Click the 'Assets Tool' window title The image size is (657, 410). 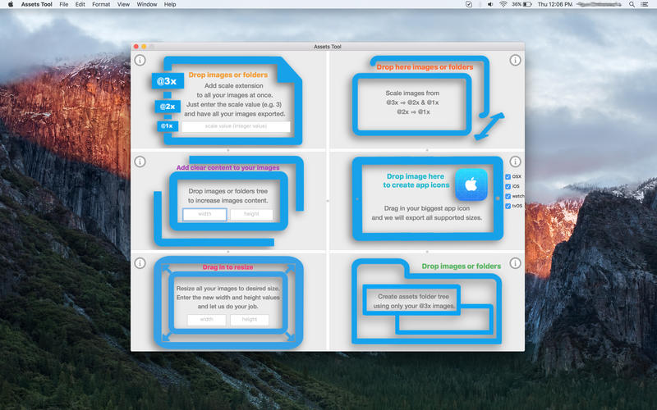[327, 47]
